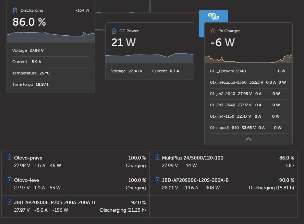Click the Current -5.9 A battery row
304x224 pixels.
click(x=51, y=62)
